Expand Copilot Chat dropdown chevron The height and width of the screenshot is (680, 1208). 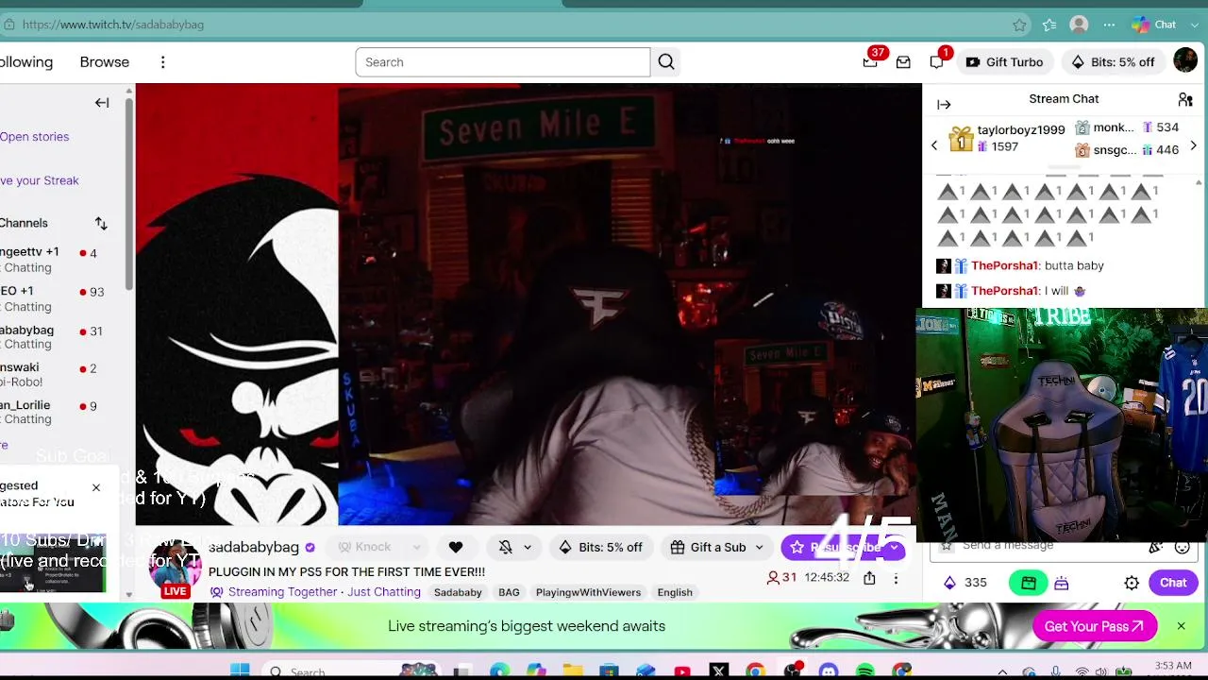tap(1194, 25)
